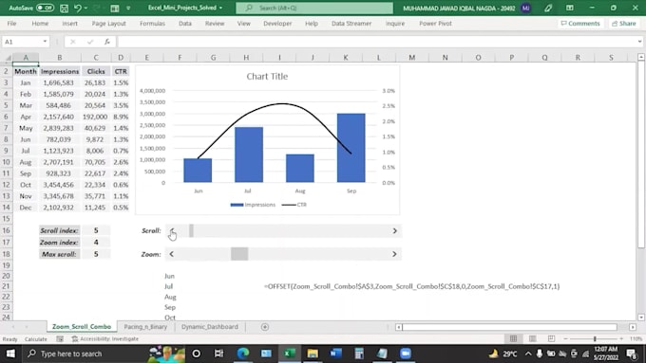Switch to the Insert tab
646x363 pixels.
[x=69, y=24]
